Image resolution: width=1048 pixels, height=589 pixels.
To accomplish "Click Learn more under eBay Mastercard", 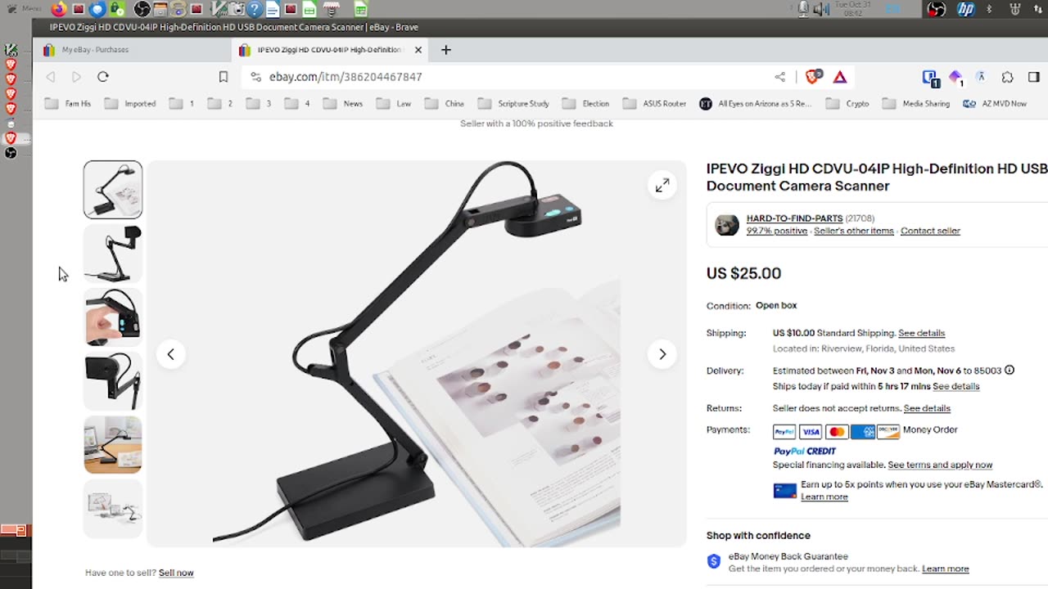I will click(x=824, y=497).
